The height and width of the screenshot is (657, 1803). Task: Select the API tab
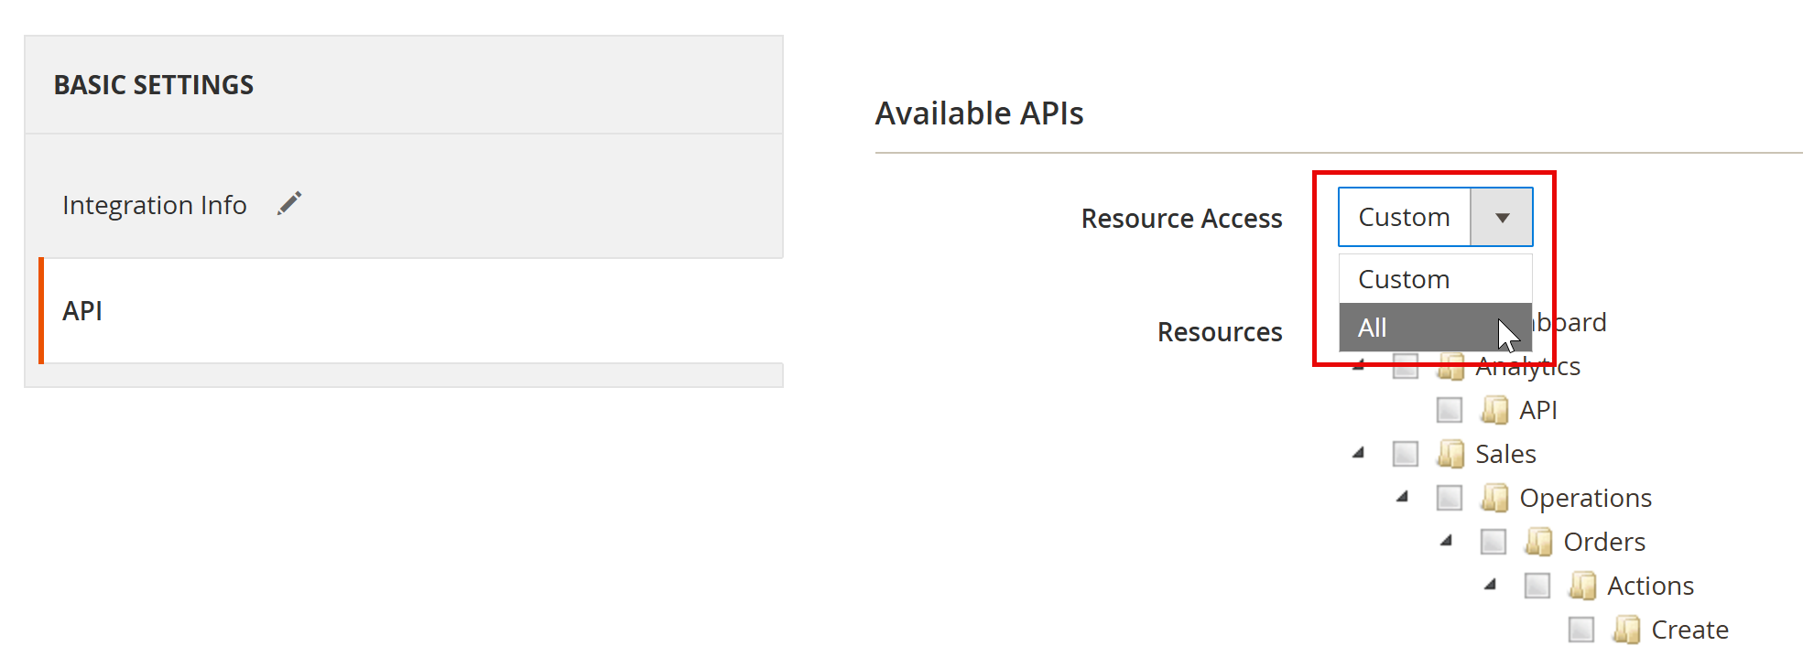point(412,311)
